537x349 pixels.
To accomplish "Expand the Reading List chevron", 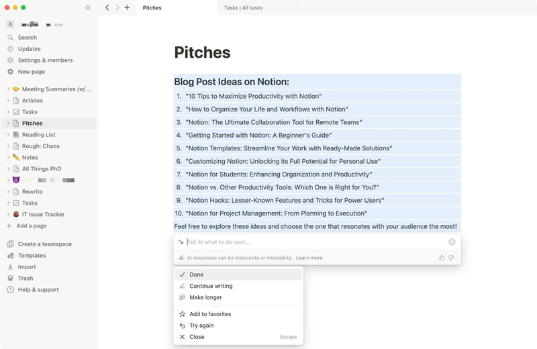I will tap(8, 135).
